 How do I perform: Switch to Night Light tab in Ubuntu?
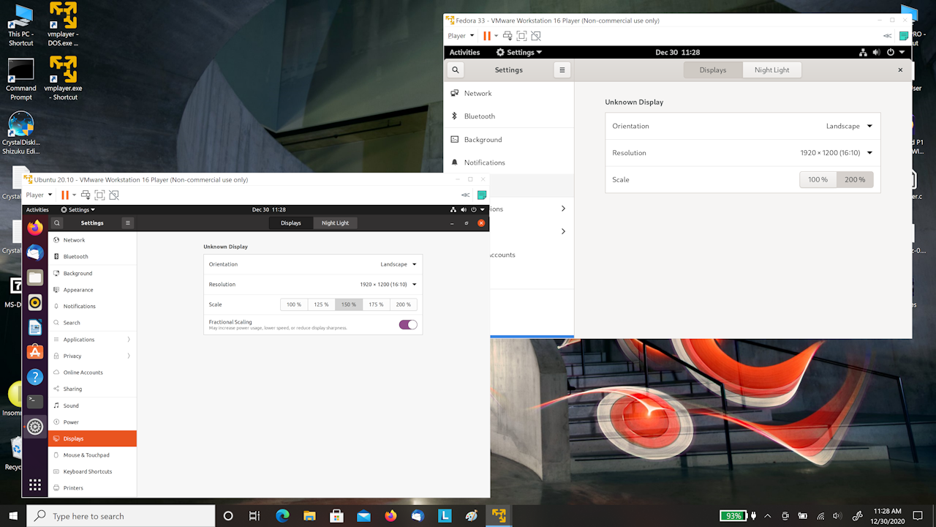336,223
